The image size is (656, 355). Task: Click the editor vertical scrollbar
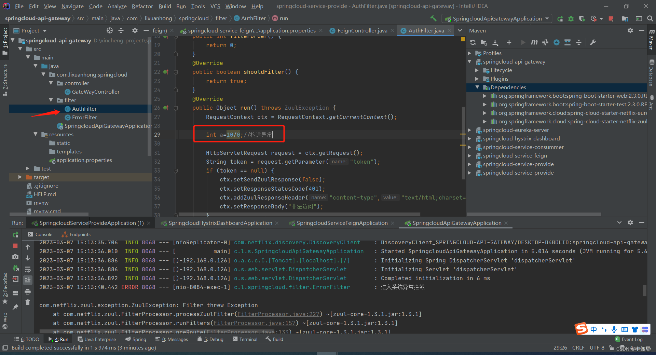click(x=463, y=143)
